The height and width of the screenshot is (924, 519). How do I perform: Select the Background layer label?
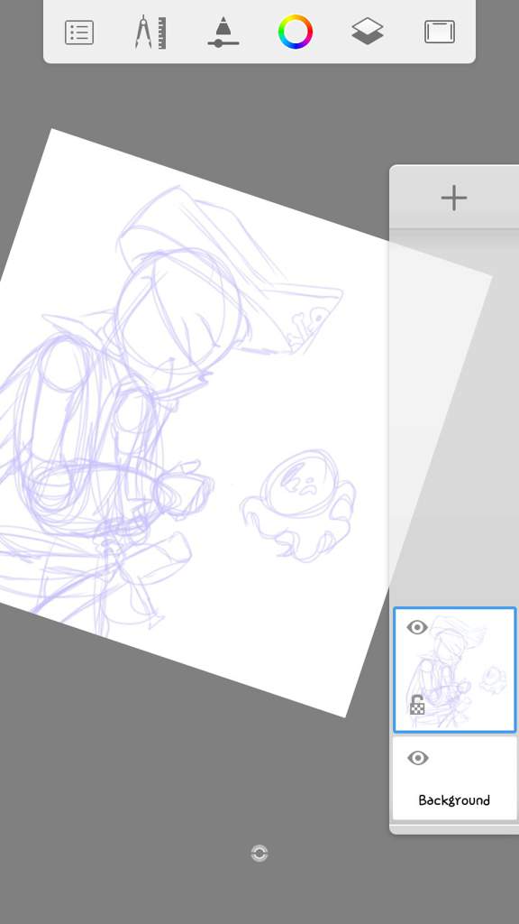pos(454,800)
